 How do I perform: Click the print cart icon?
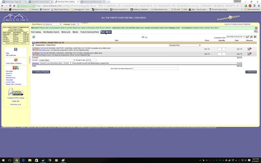click(143, 37)
